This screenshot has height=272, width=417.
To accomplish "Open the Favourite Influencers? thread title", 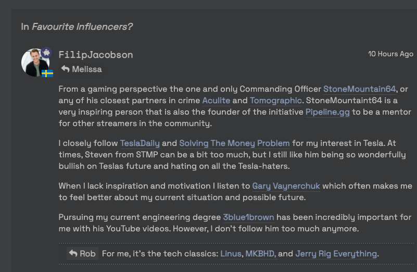I will [x=82, y=26].
